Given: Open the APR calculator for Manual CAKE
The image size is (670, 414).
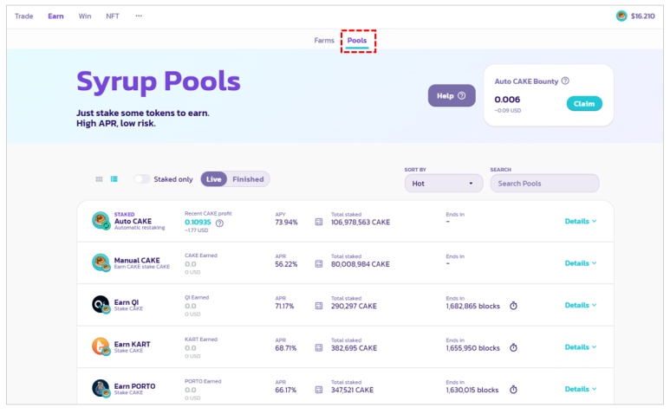Looking at the screenshot, I should click(319, 264).
